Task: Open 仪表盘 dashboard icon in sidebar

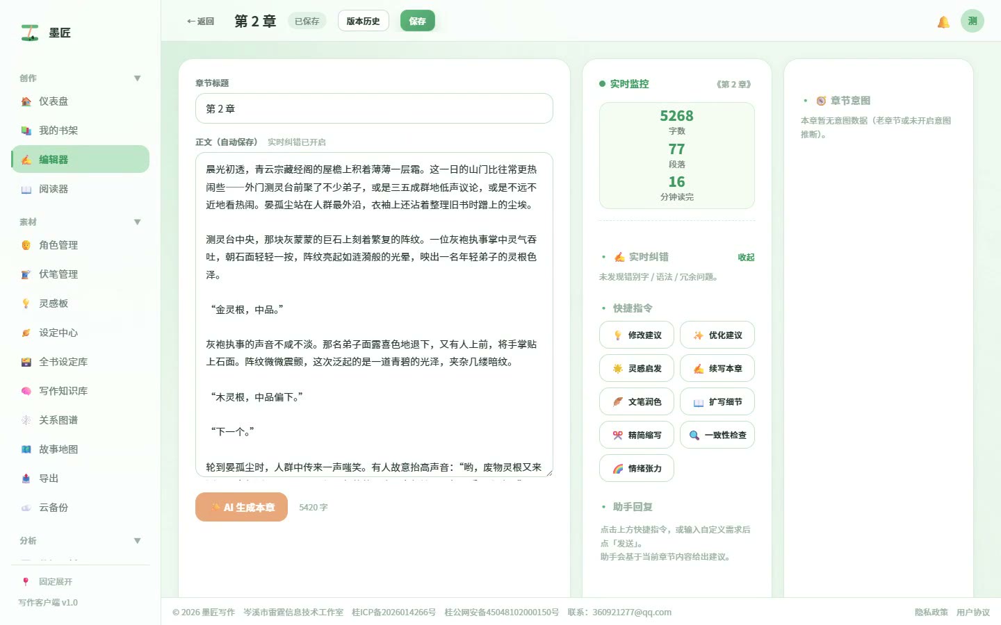Action: coord(26,101)
